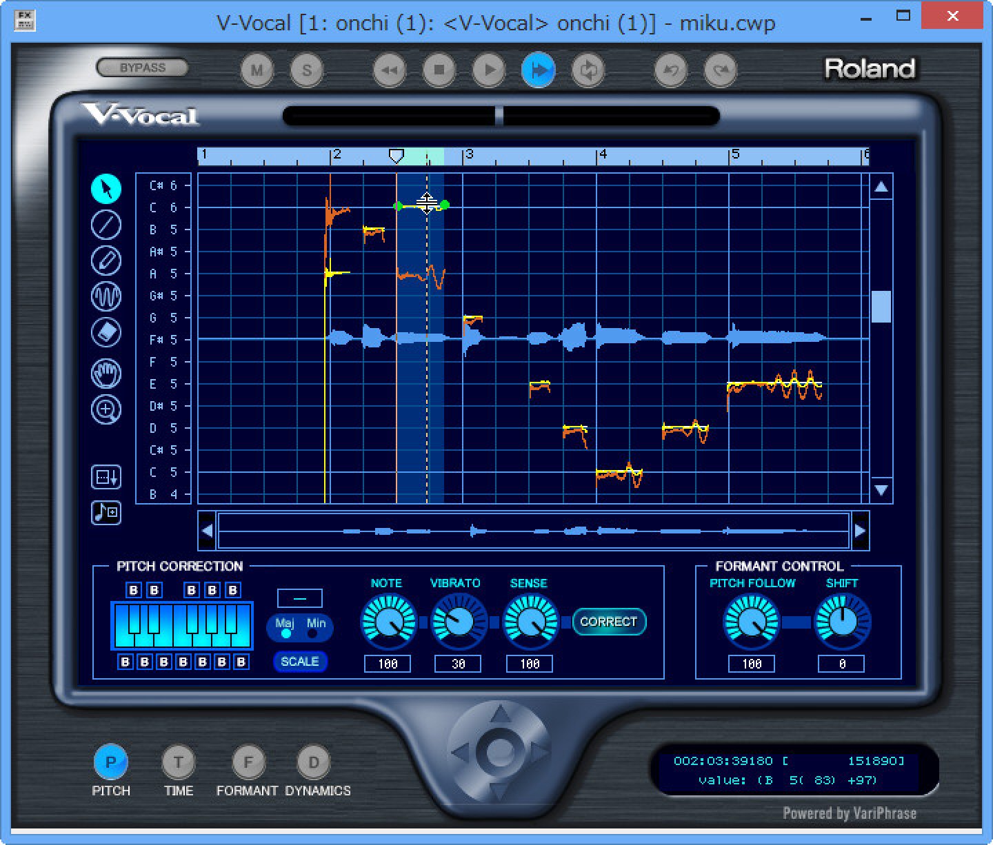This screenshot has height=845, width=993.
Task: Click the VIBRATO value field showing 30
Action: pyautogui.click(x=458, y=664)
